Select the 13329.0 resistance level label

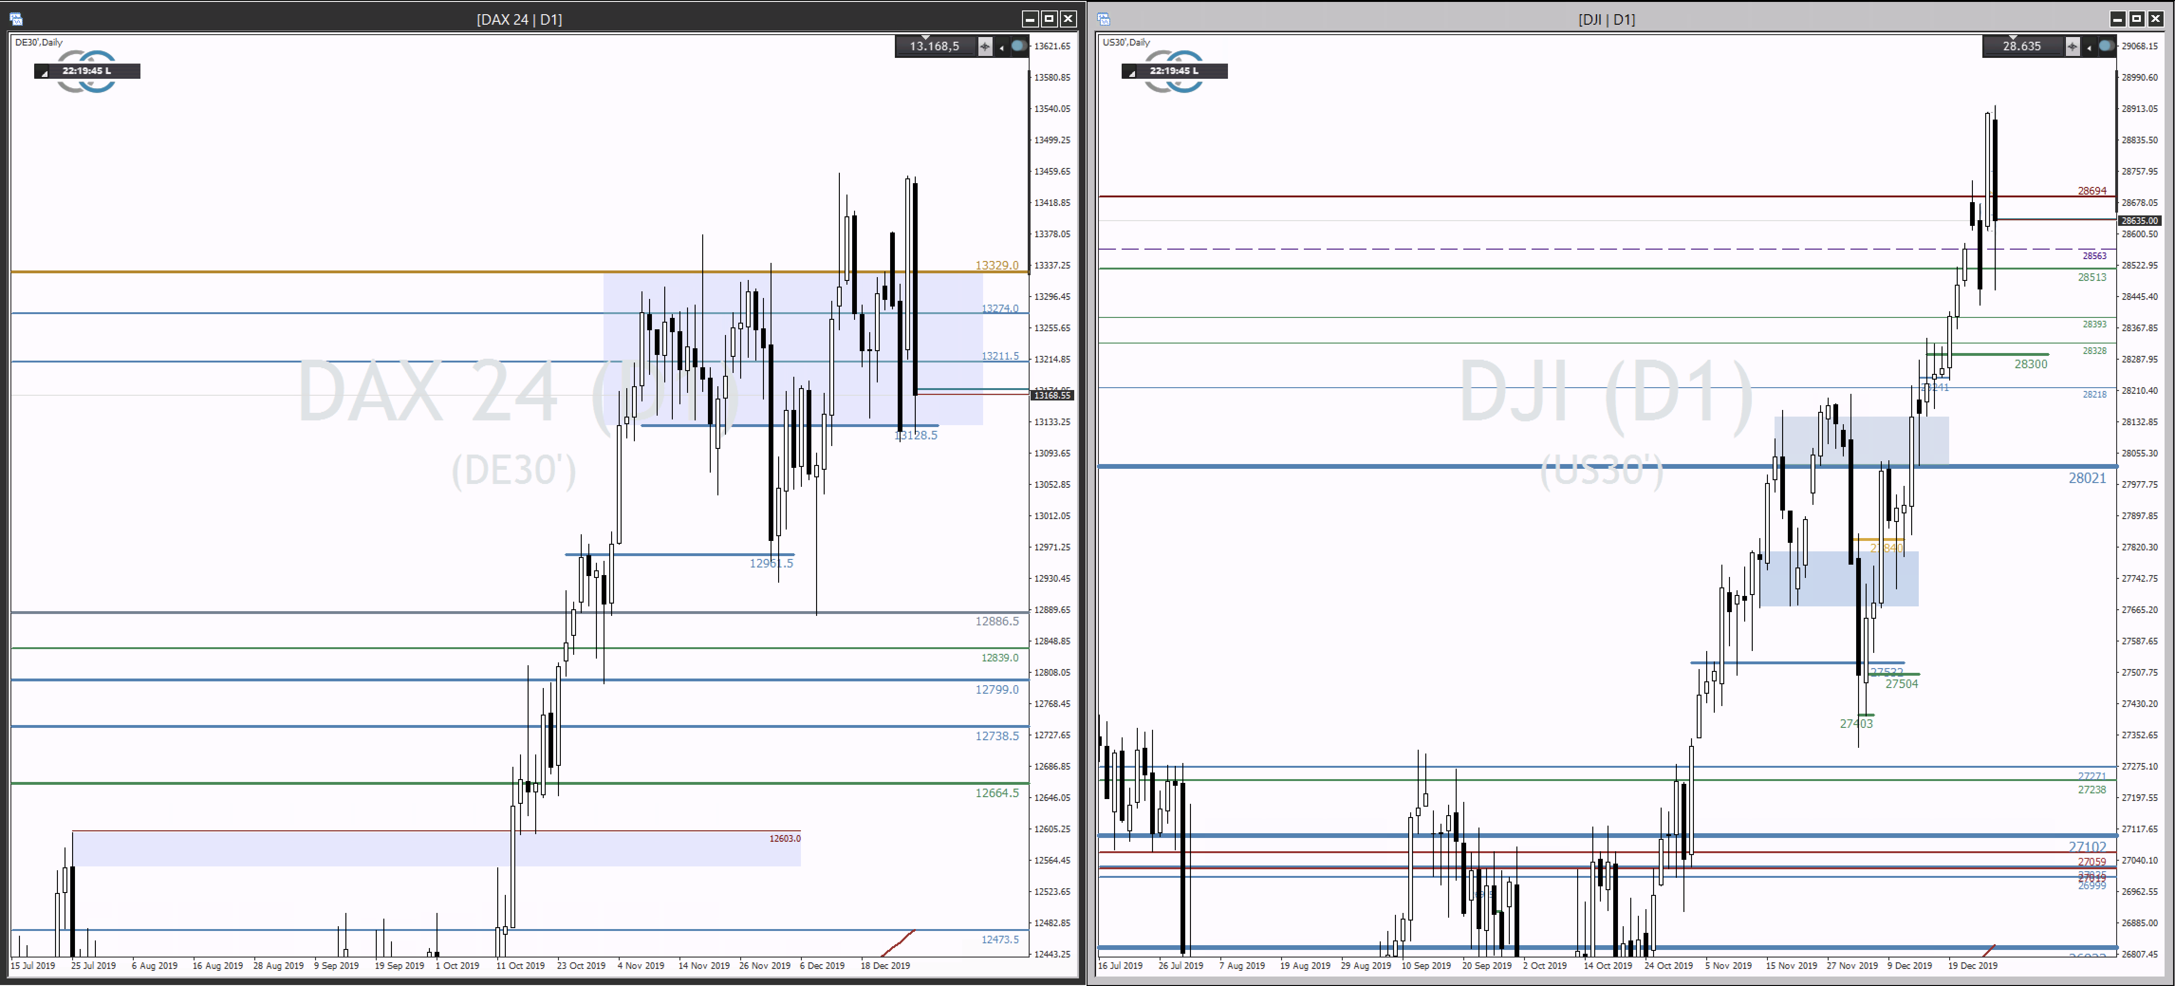[997, 265]
